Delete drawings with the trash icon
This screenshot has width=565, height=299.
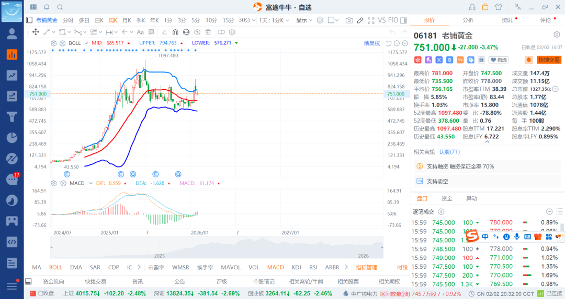208,32
